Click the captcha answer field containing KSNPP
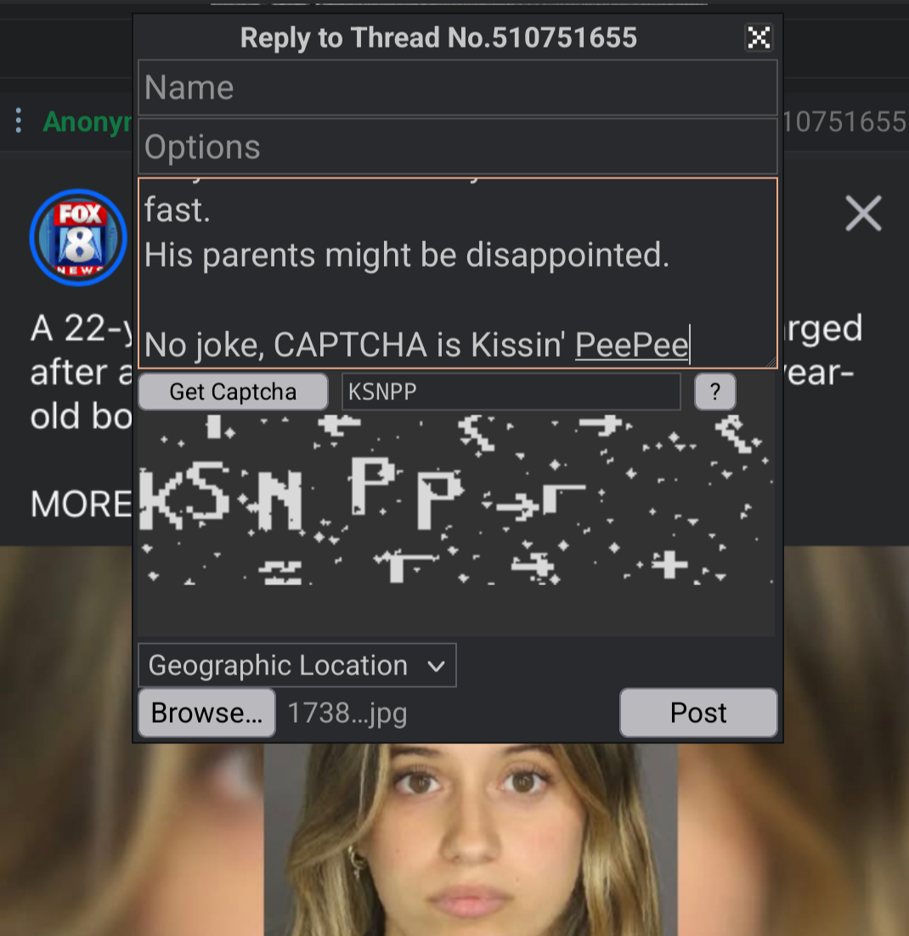This screenshot has height=936, width=909. point(511,392)
